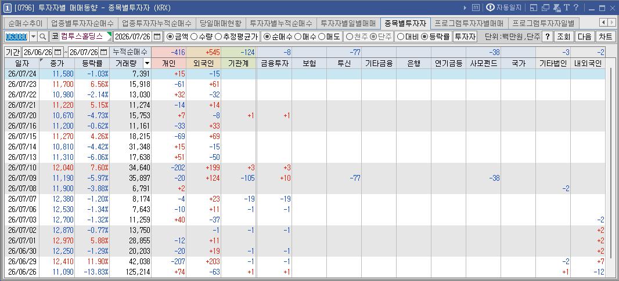Click start date field 26/06/26
Image resolution: width=619 pixels, height=281 pixels.
pyautogui.click(x=38, y=52)
